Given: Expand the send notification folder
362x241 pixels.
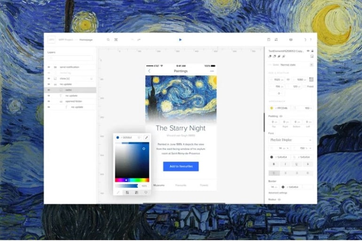Looking at the screenshot, I should coord(55,67).
